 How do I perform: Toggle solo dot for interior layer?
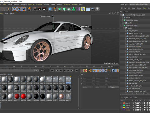pyautogui.click(x=133, y=105)
